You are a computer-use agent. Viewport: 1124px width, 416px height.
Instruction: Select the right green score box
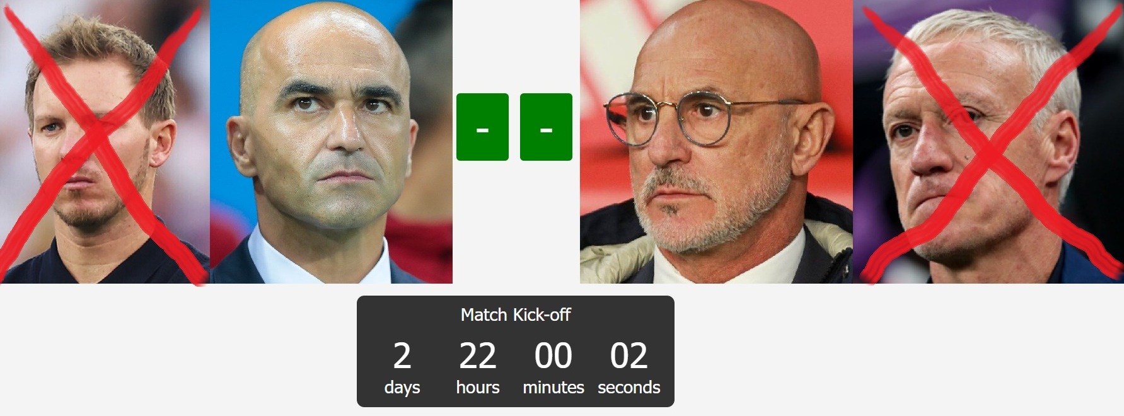[x=546, y=127]
